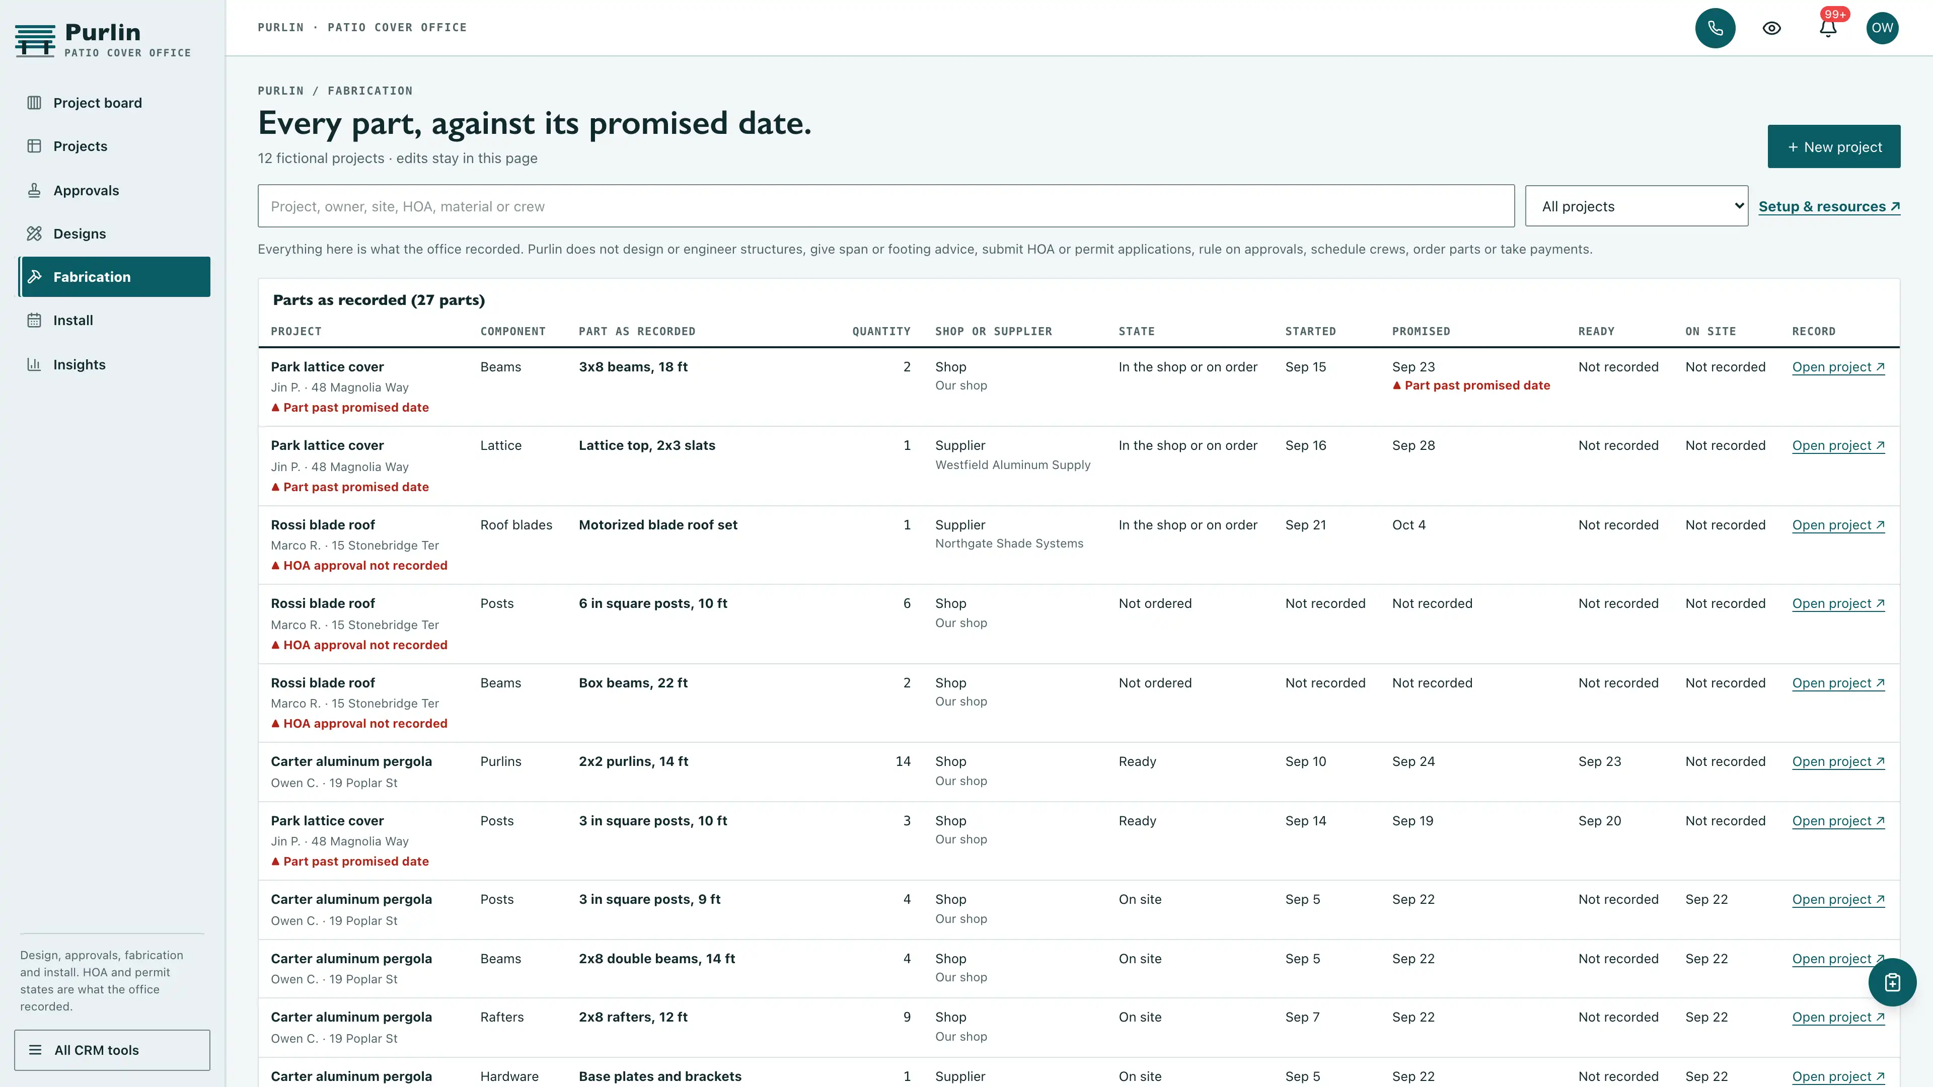Viewport: 1933px width, 1087px height.
Task: Click the phone call icon button
Action: point(1715,28)
